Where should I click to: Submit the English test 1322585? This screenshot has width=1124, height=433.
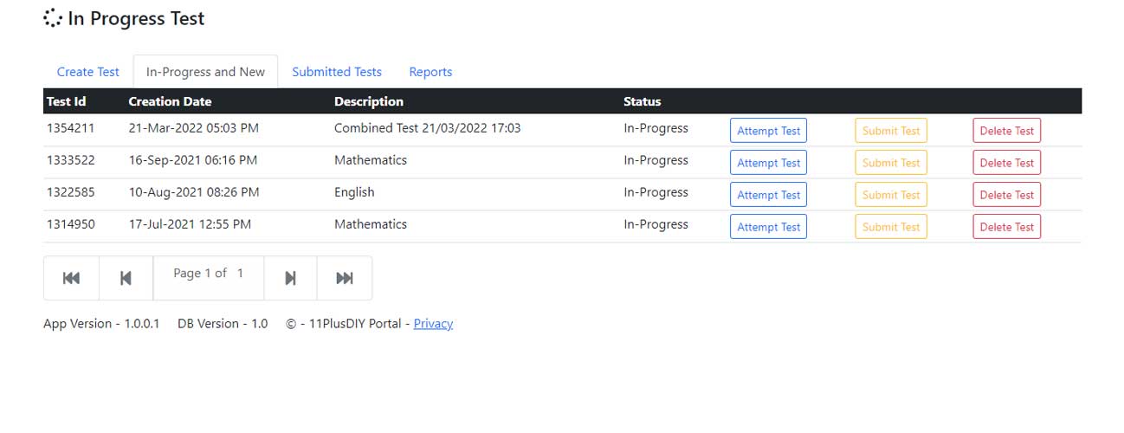(x=890, y=195)
